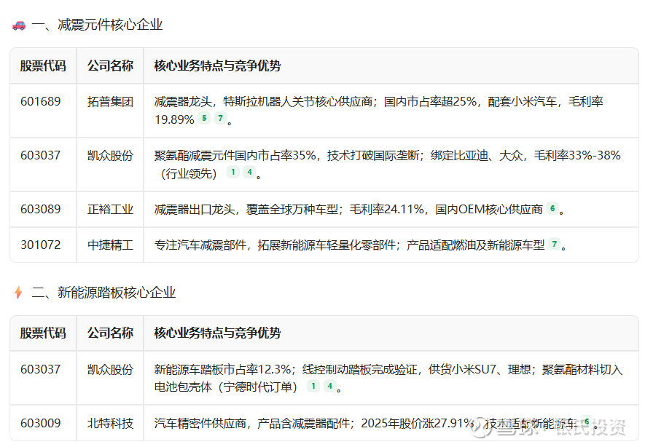Open citation 6 in 正裕工业 row

(x=552, y=209)
